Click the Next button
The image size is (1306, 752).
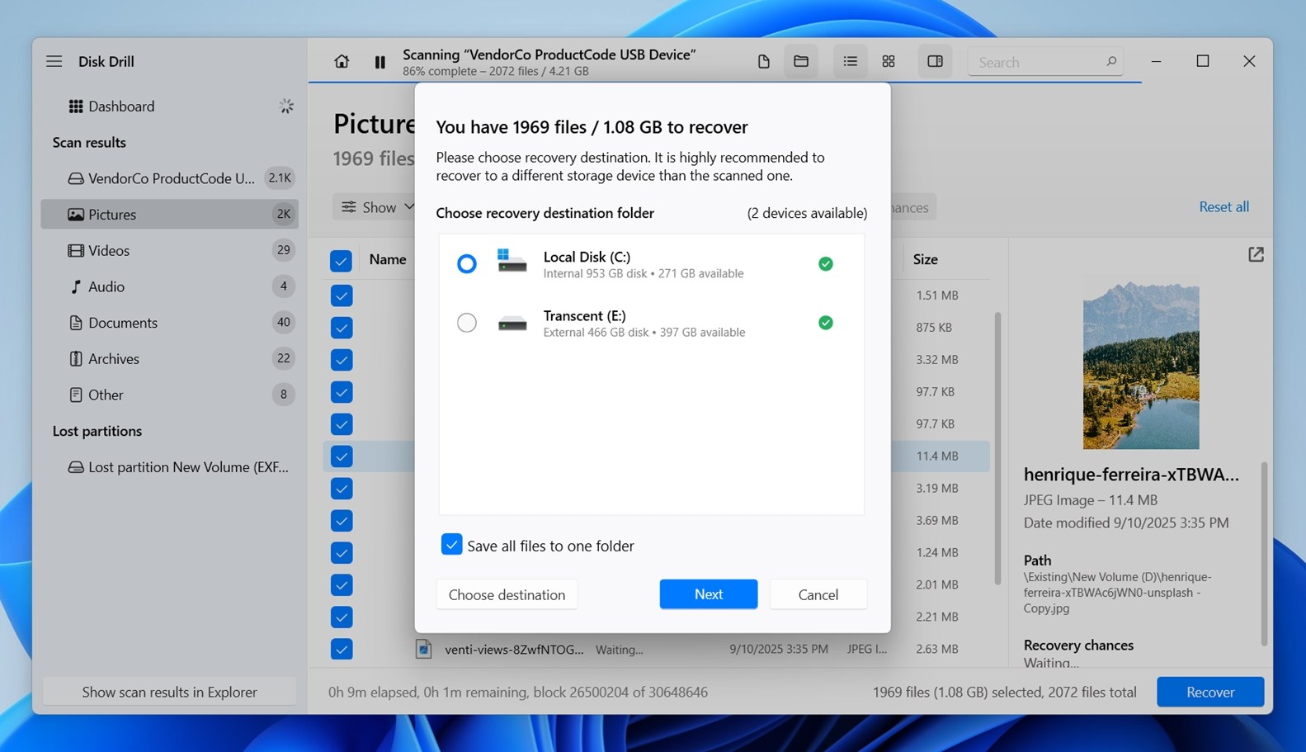click(708, 594)
